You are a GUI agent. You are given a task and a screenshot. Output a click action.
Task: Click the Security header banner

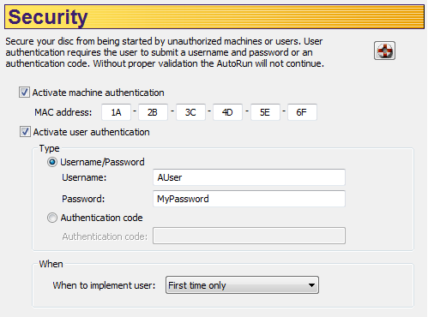tap(214, 17)
